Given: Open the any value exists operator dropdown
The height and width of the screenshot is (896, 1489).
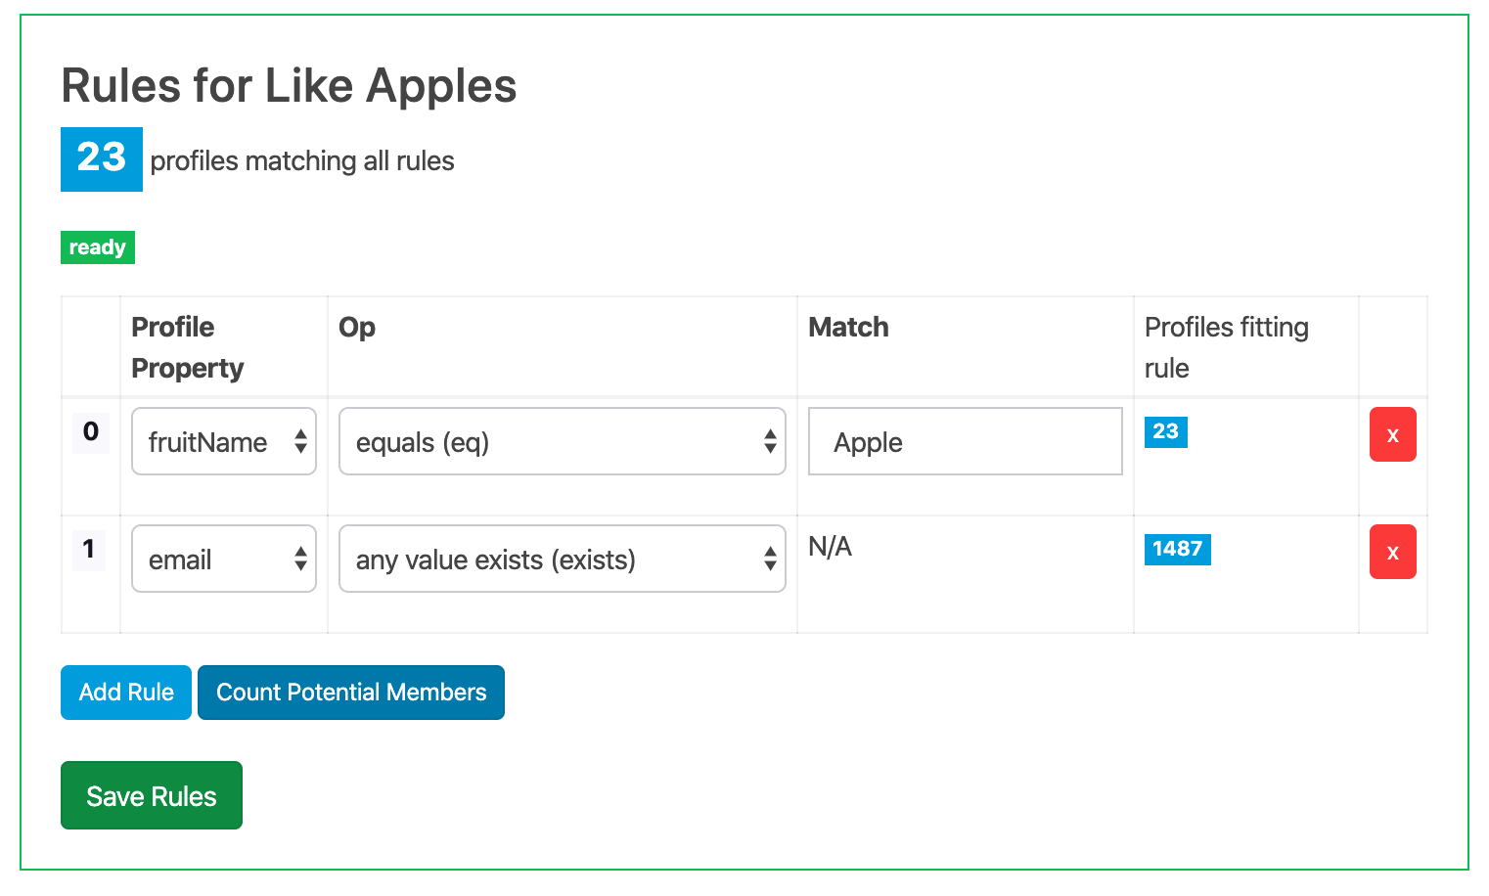Looking at the screenshot, I should coord(563,559).
